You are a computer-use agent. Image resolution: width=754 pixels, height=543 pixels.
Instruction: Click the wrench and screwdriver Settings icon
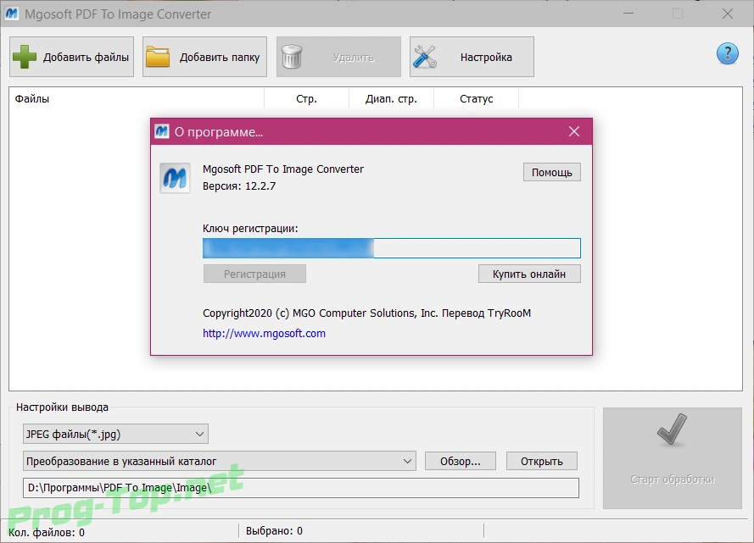[425, 57]
